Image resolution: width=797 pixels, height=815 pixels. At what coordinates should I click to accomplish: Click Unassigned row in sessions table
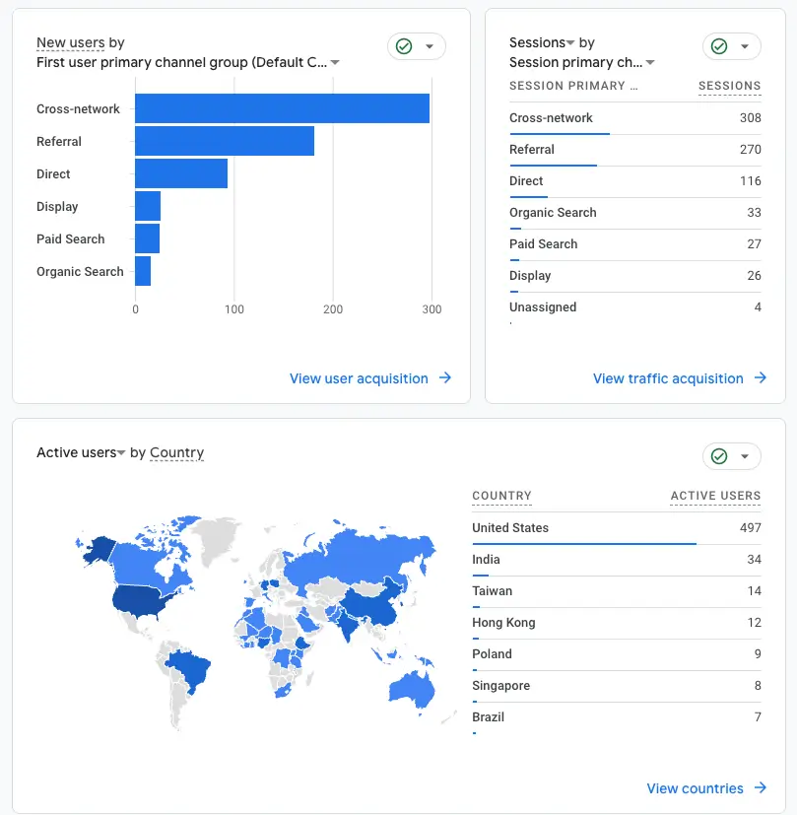[634, 308]
